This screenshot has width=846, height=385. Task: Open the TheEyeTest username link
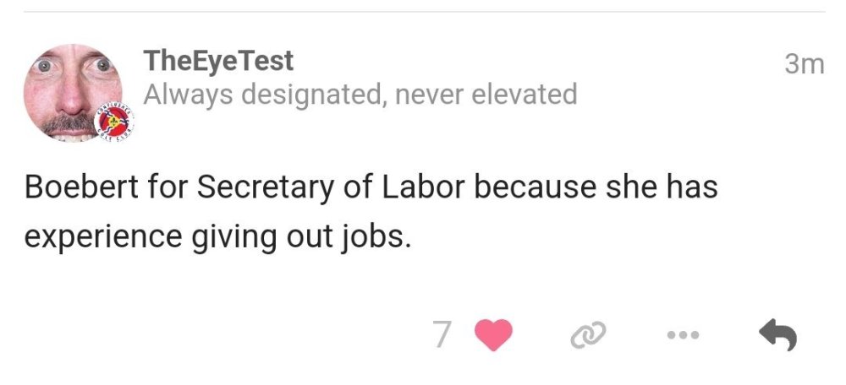point(218,61)
